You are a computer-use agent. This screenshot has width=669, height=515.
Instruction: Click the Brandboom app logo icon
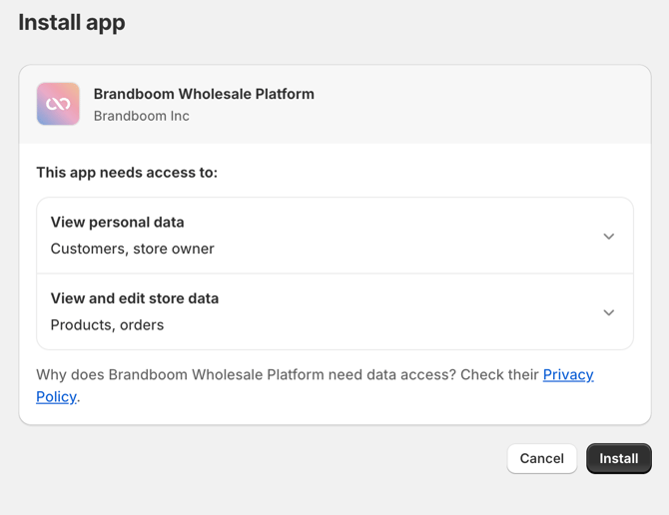coord(58,104)
